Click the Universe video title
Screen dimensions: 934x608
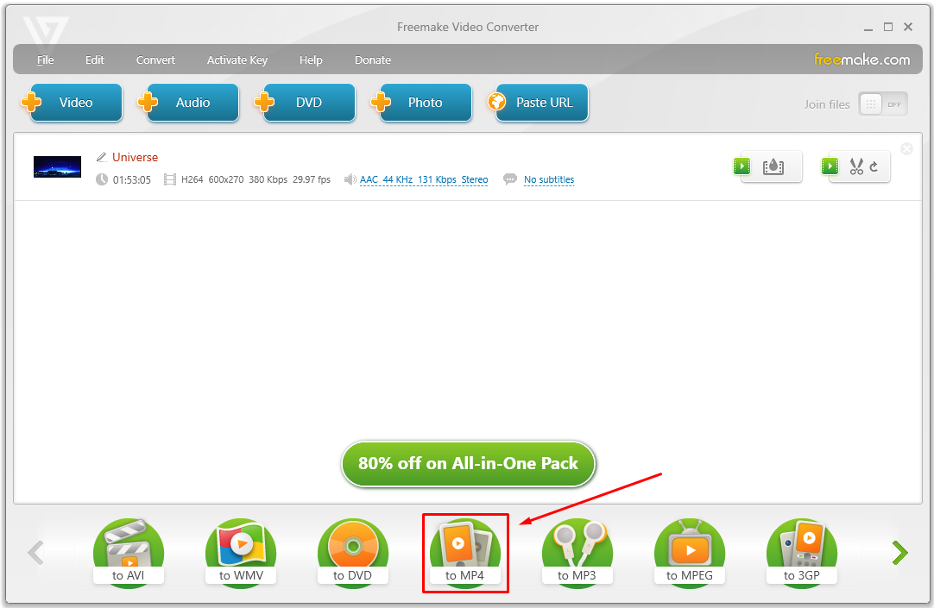pyautogui.click(x=136, y=157)
